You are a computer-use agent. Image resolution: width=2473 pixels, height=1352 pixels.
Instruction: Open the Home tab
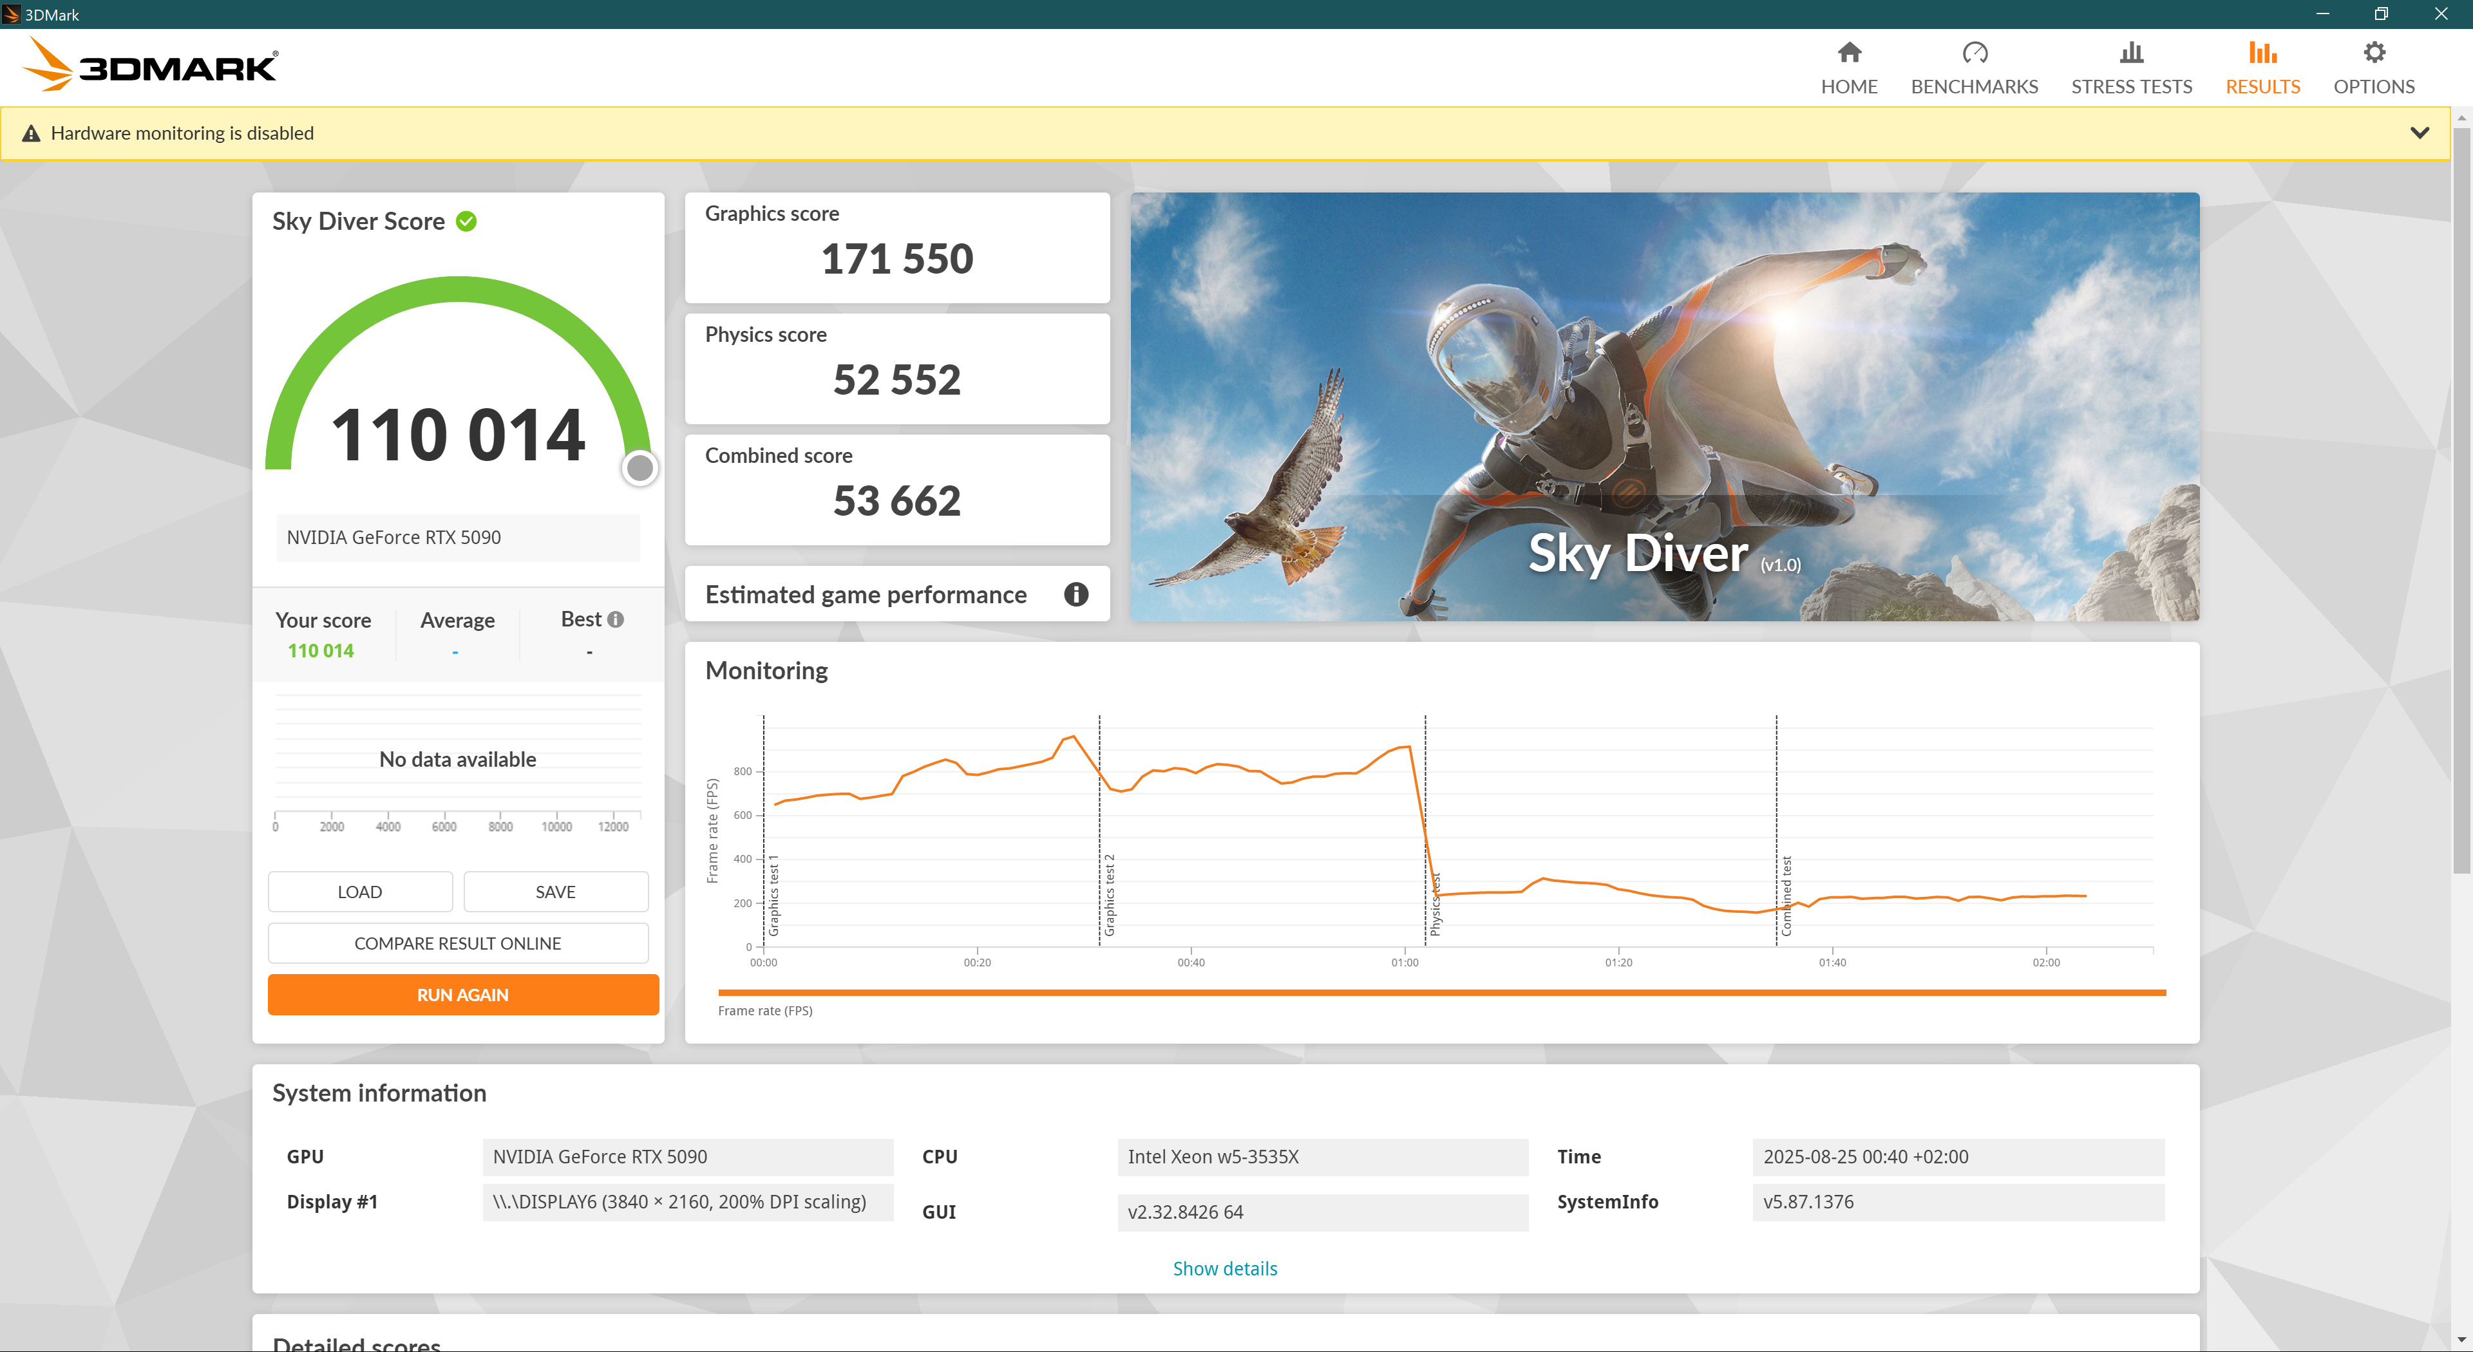[x=1848, y=68]
